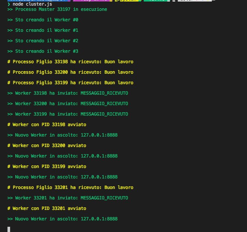This screenshot has height=232, width=247.
Task: Click 'Worker 33201 ha inviato' message line
Action: coord(67,198)
